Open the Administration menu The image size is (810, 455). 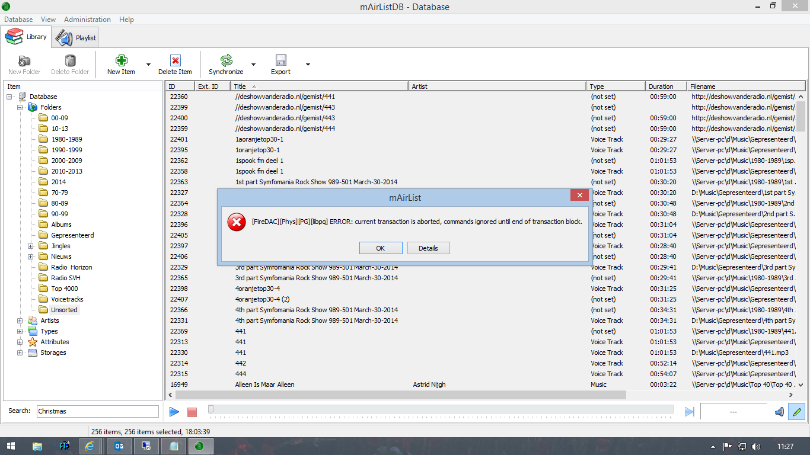[87, 20]
